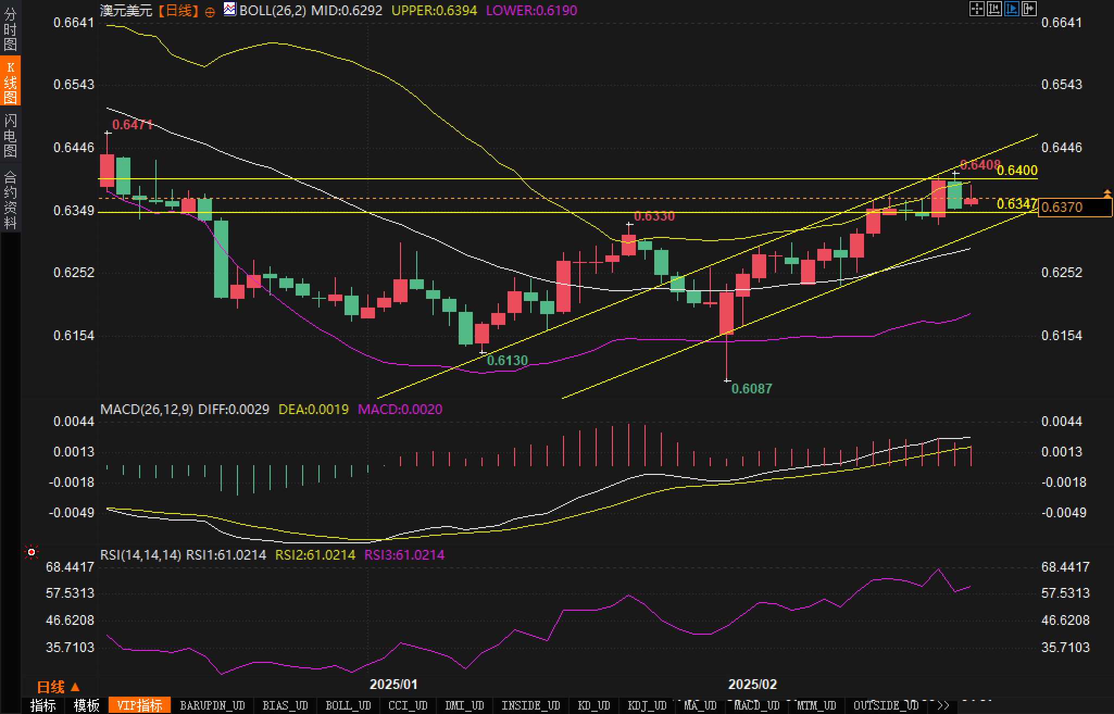Switch to the 闪电图 tick chart tab
The image size is (1114, 714).
point(10,135)
